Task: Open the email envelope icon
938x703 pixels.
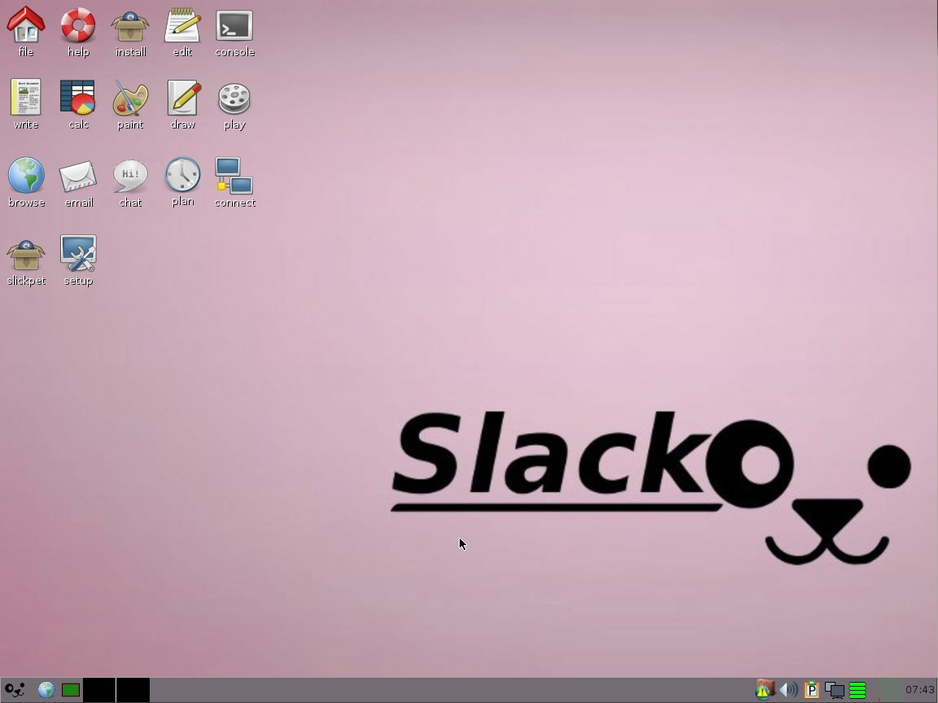Action: click(x=78, y=176)
